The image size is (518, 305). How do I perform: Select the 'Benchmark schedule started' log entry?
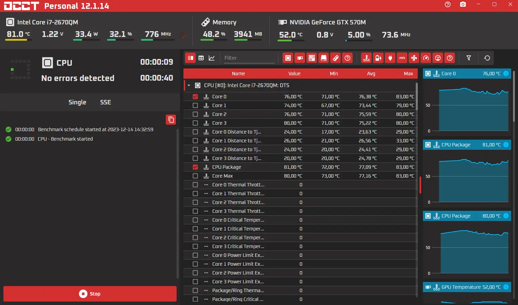[x=95, y=129]
